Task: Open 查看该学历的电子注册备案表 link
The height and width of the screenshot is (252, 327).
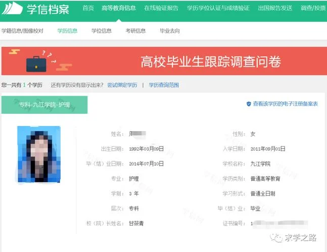Action: (285, 104)
